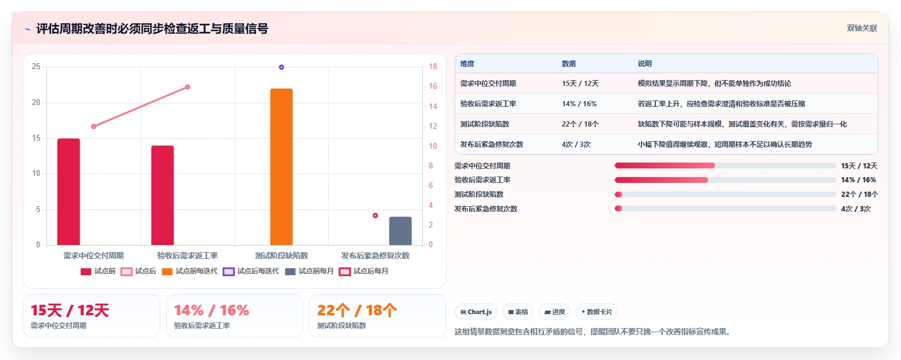901x360 pixels.
Task: Toggle the 试点后每月 legend series
Action: 364,271
